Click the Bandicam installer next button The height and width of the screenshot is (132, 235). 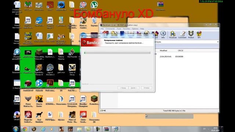tap(134, 88)
